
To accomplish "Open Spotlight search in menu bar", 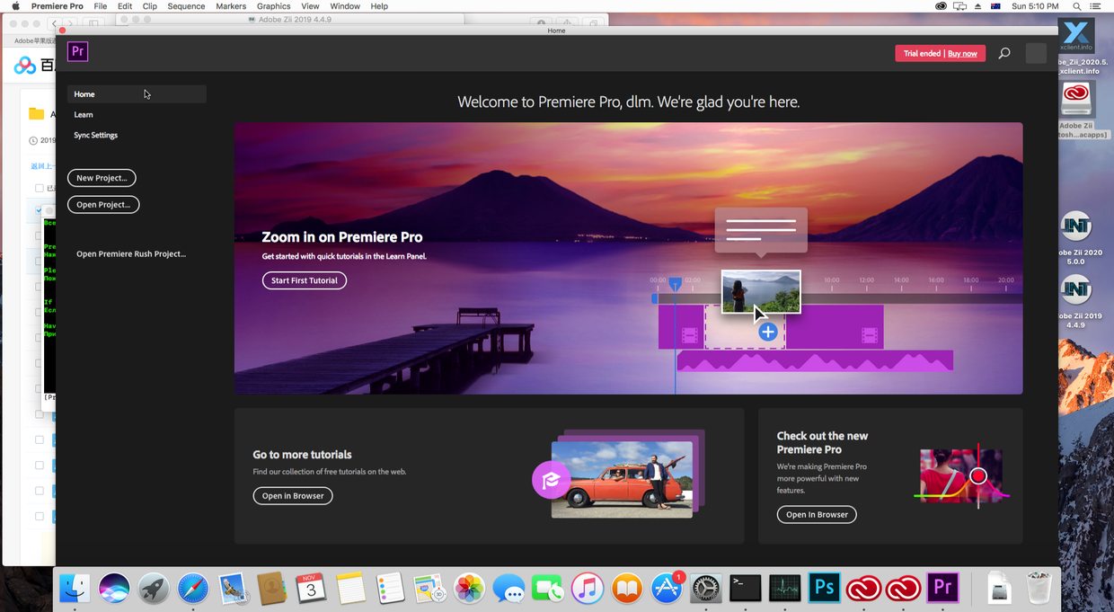I will click(1076, 6).
